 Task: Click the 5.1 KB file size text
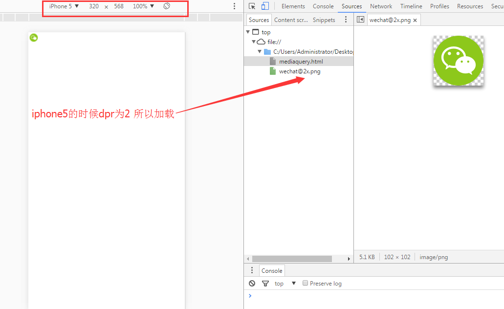click(367, 257)
